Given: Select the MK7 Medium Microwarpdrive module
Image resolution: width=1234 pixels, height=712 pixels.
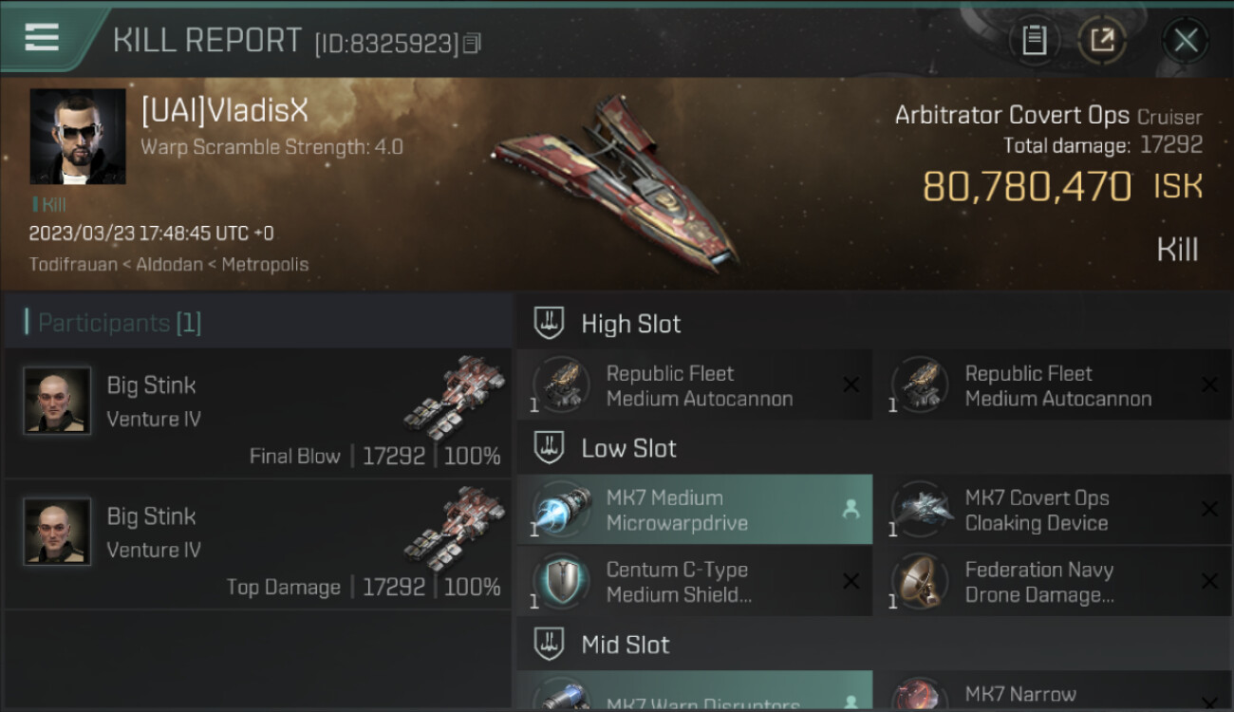Looking at the screenshot, I should tap(695, 510).
